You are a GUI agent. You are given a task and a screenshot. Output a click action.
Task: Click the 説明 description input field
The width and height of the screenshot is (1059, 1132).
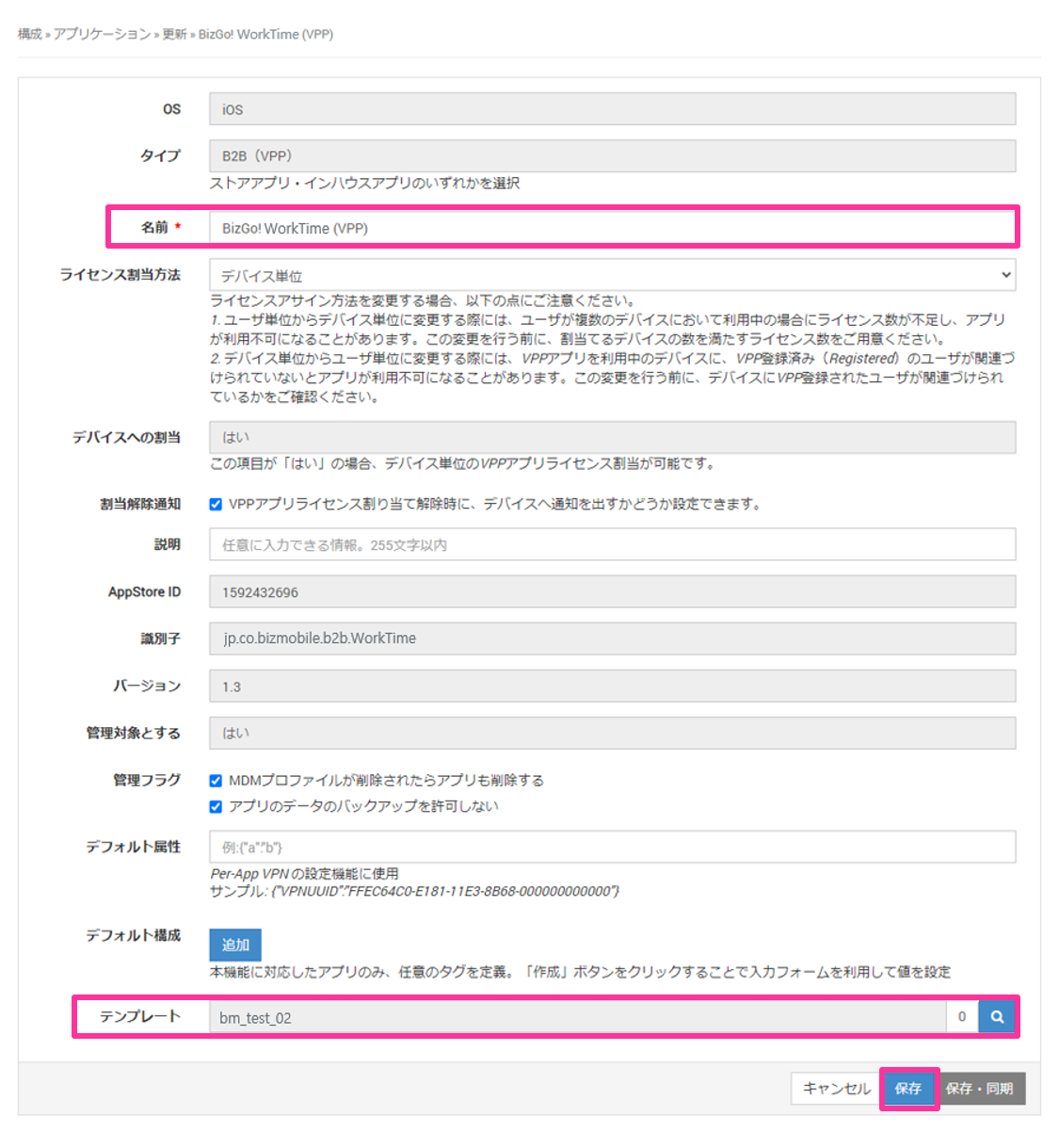[x=612, y=544]
